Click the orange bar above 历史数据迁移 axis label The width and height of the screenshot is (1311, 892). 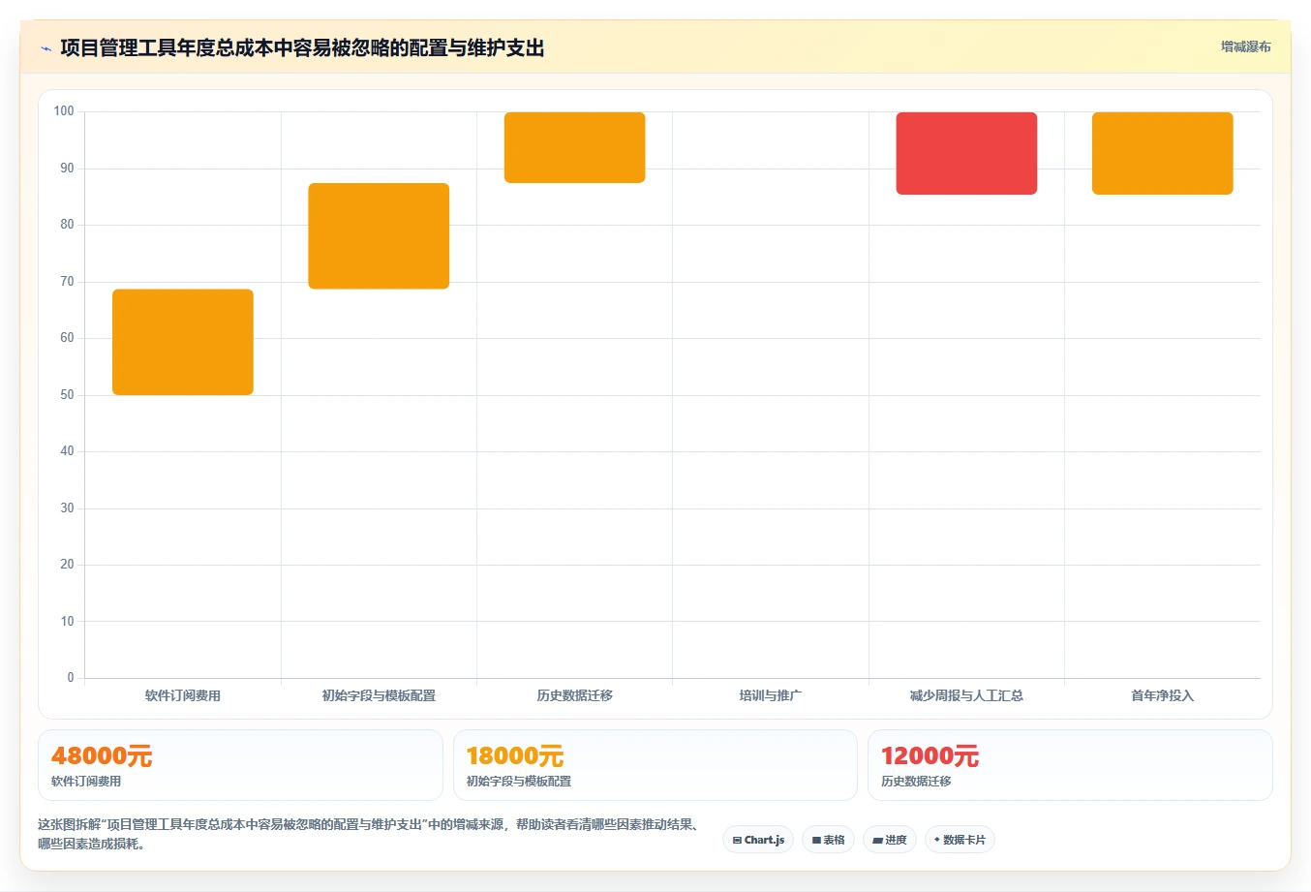pos(574,147)
